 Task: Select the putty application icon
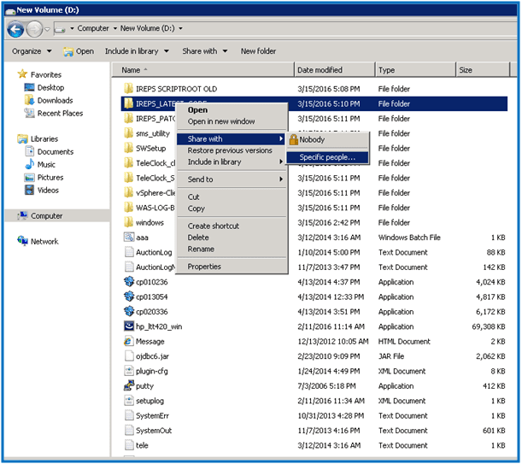[x=128, y=385]
